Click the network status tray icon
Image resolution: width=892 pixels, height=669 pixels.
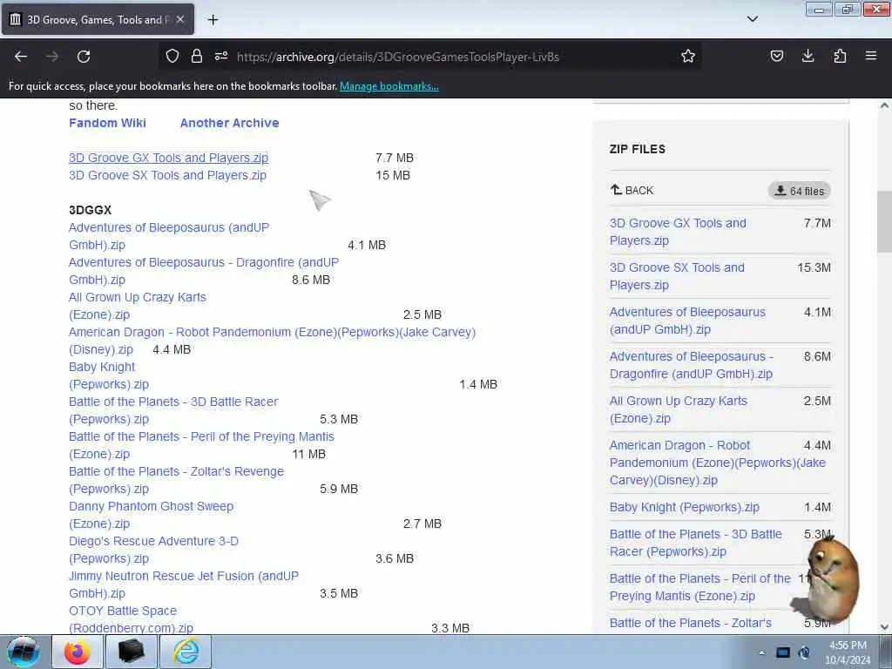[804, 652]
